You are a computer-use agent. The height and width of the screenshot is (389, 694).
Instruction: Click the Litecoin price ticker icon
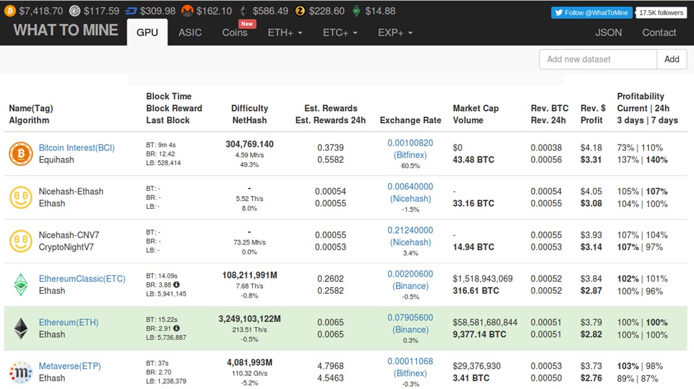point(75,11)
